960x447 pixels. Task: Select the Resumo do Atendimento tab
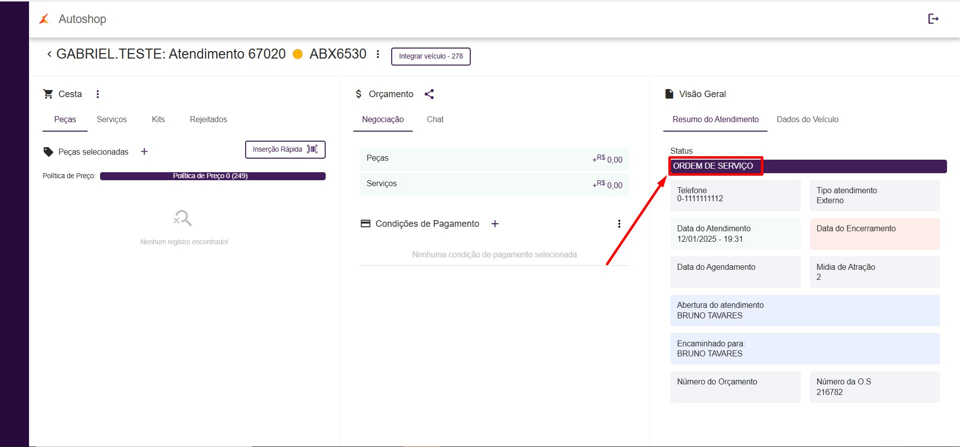[715, 120]
